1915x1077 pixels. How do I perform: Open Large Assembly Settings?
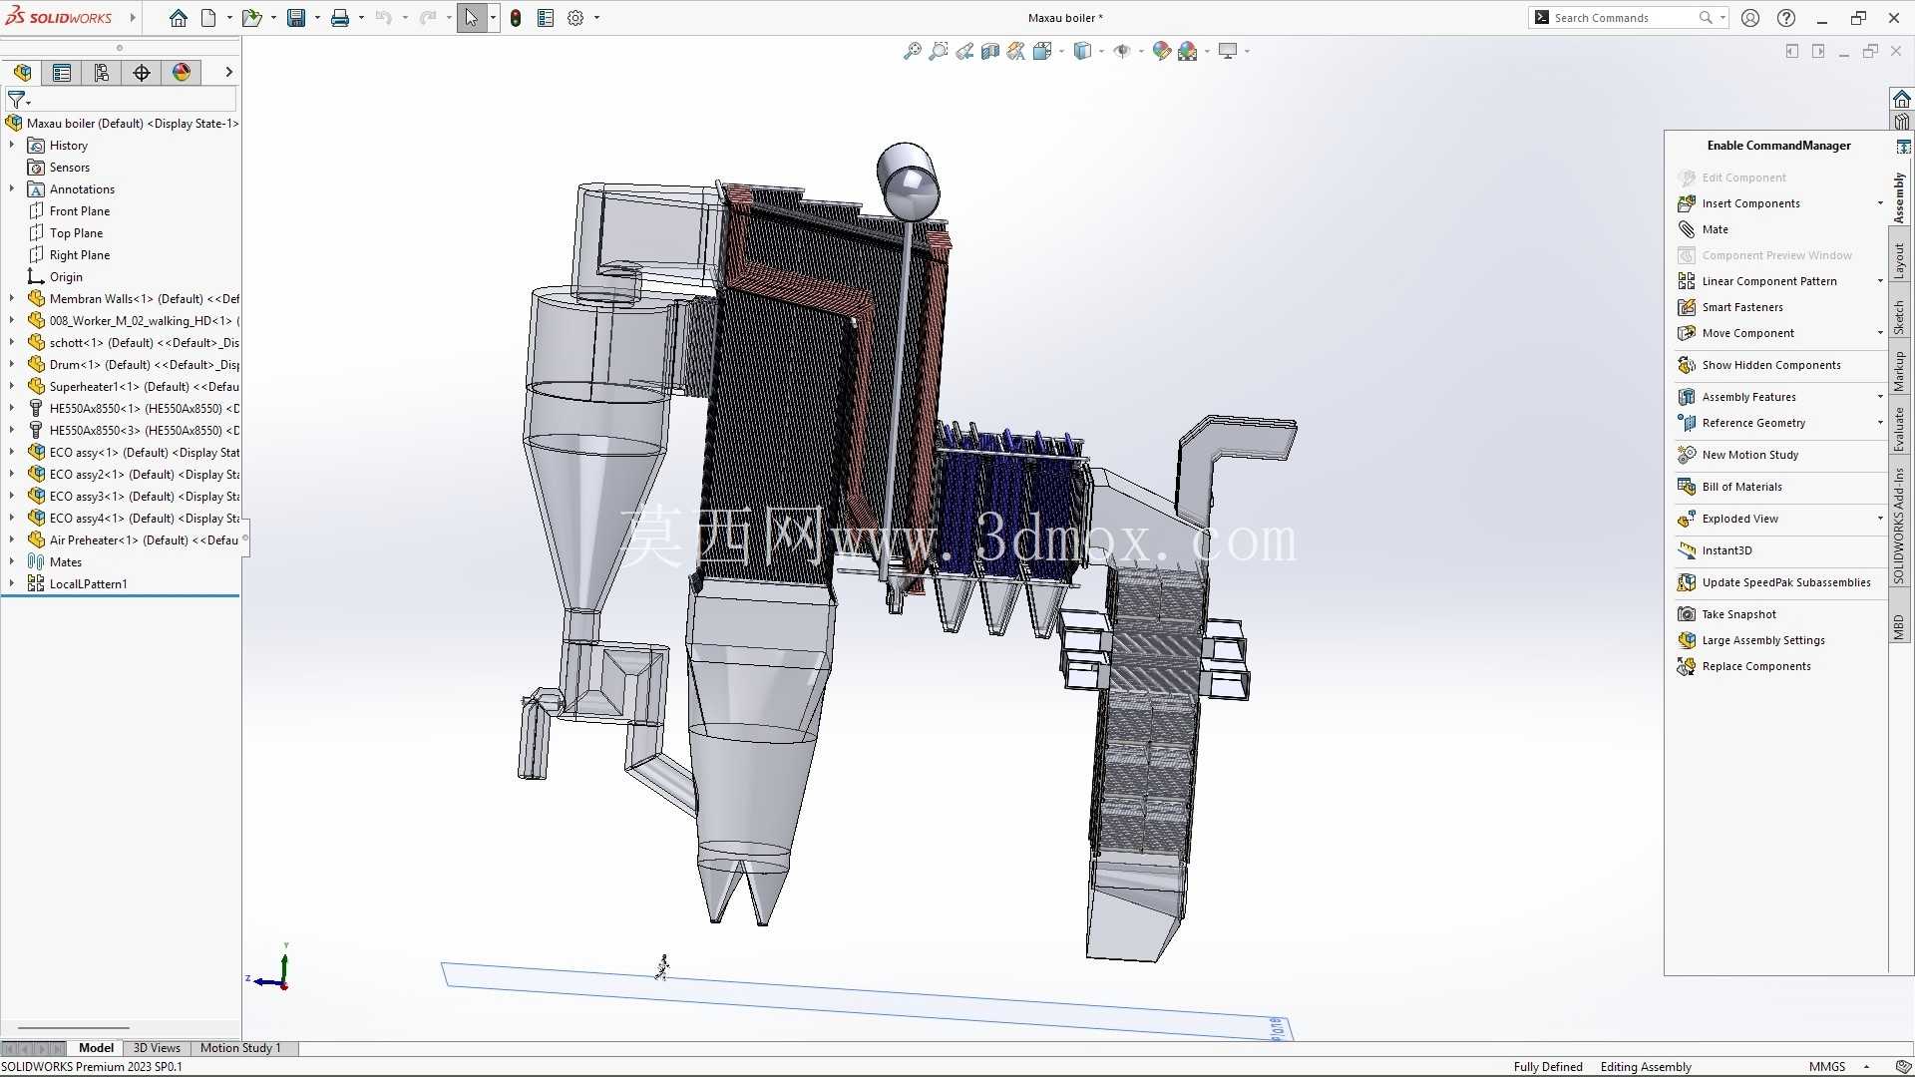(1762, 640)
